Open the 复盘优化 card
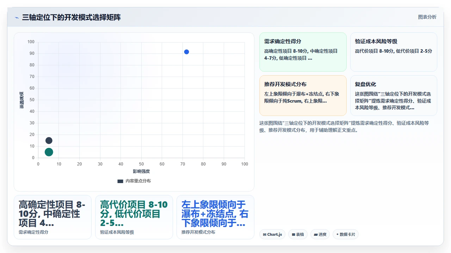Image resolution: width=451 pixels, height=253 pixels. [394, 96]
